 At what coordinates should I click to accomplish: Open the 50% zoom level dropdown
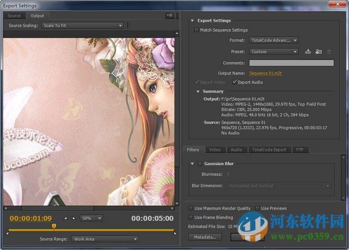91,218
